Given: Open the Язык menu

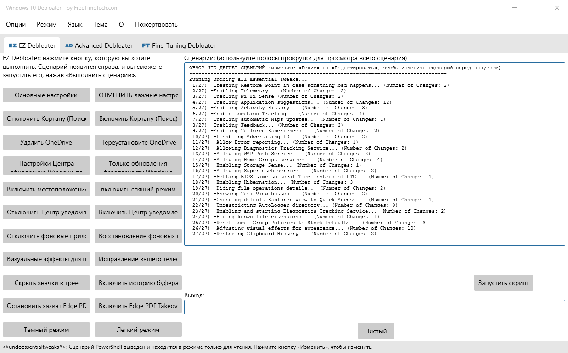Looking at the screenshot, I should [x=75, y=24].
